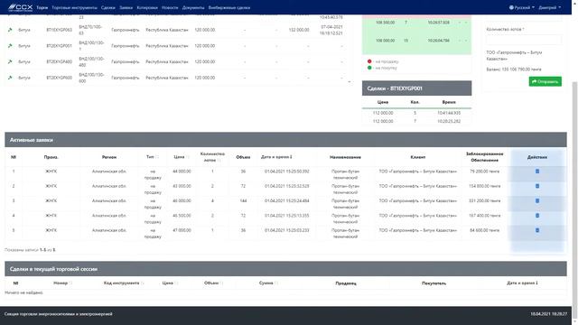578x325 pixels.
Task: Click the footer date and time
Action: pyautogui.click(x=548, y=314)
